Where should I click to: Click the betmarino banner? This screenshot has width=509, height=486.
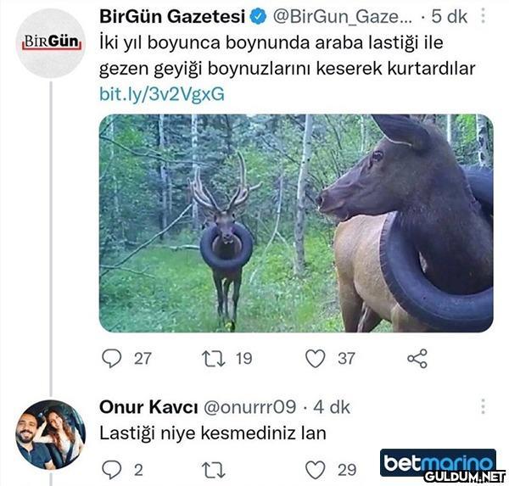[438, 462]
